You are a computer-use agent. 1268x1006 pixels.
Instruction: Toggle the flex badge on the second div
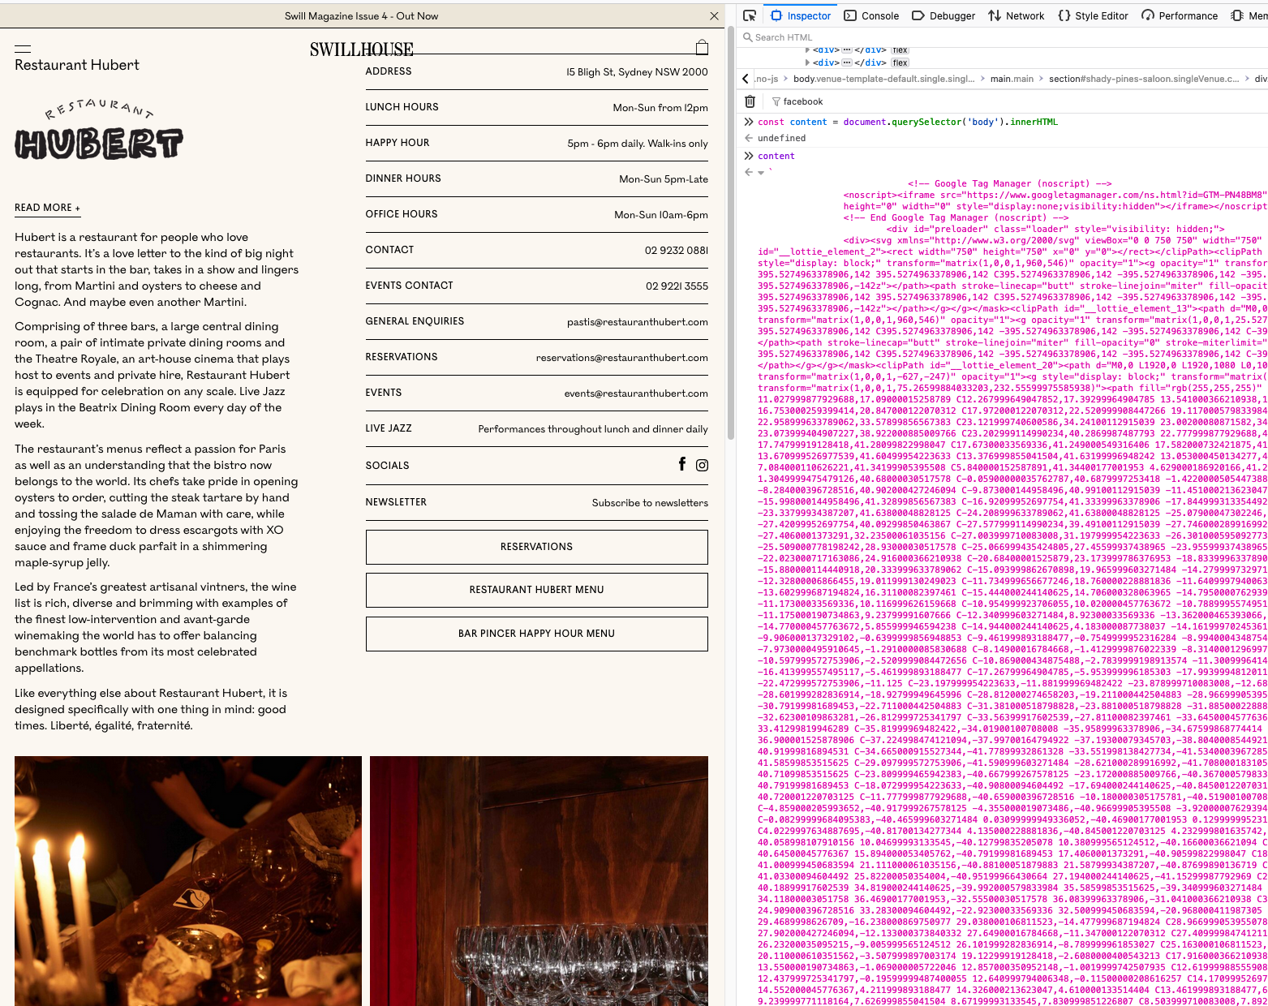(900, 62)
